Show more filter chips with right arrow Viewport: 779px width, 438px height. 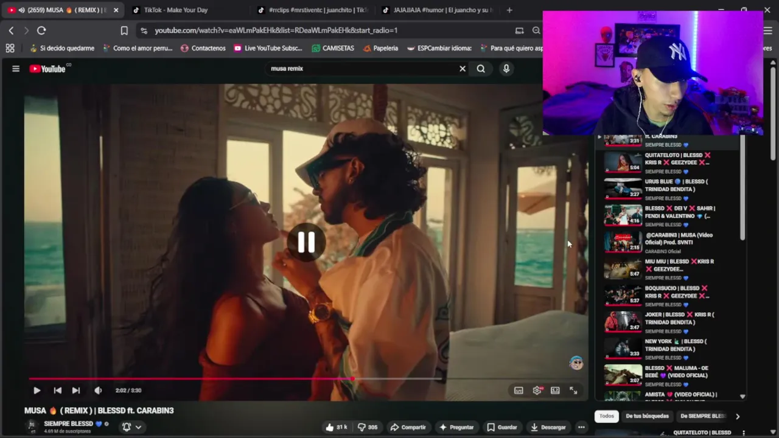(x=738, y=416)
